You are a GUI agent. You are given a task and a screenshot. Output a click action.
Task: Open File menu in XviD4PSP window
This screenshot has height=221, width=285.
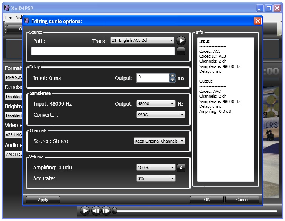click(x=8, y=17)
